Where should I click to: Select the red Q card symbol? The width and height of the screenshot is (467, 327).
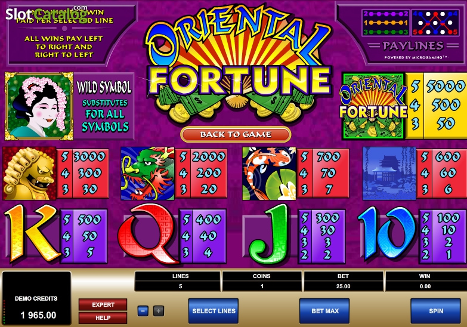pyautogui.click(x=148, y=233)
